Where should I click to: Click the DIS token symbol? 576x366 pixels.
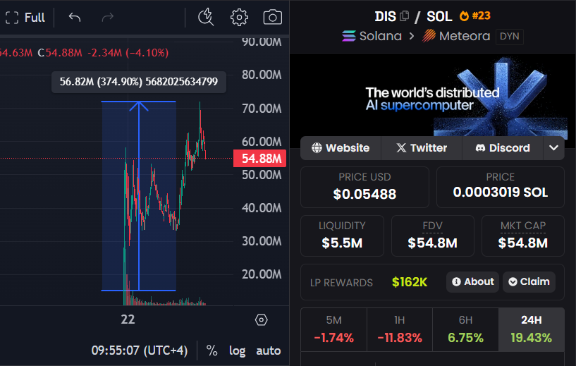coord(385,16)
